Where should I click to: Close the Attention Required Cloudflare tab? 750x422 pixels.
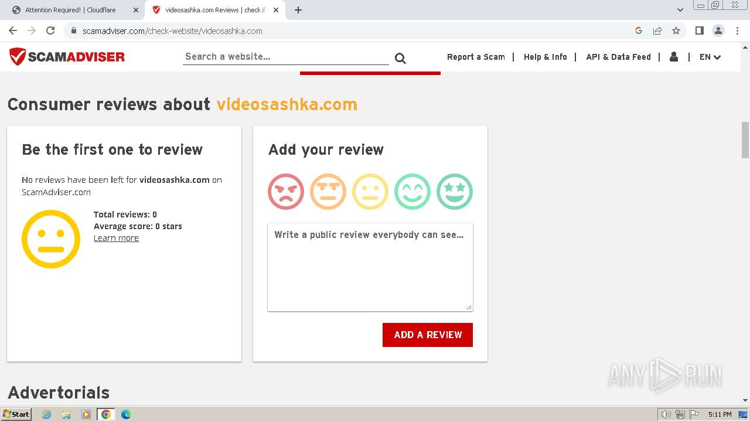coord(137,10)
